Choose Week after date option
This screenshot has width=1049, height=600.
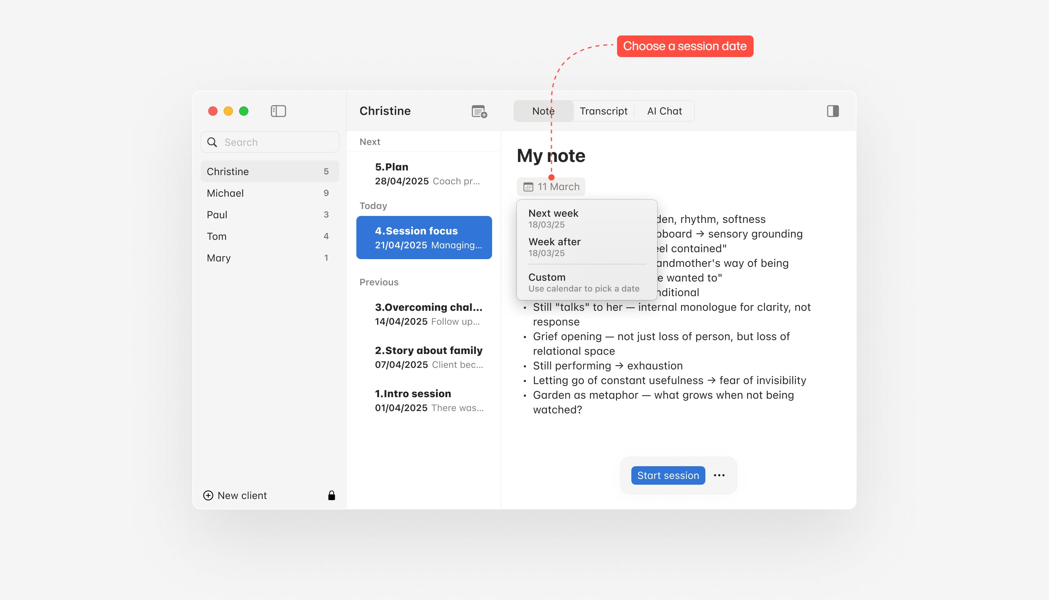[554, 247]
